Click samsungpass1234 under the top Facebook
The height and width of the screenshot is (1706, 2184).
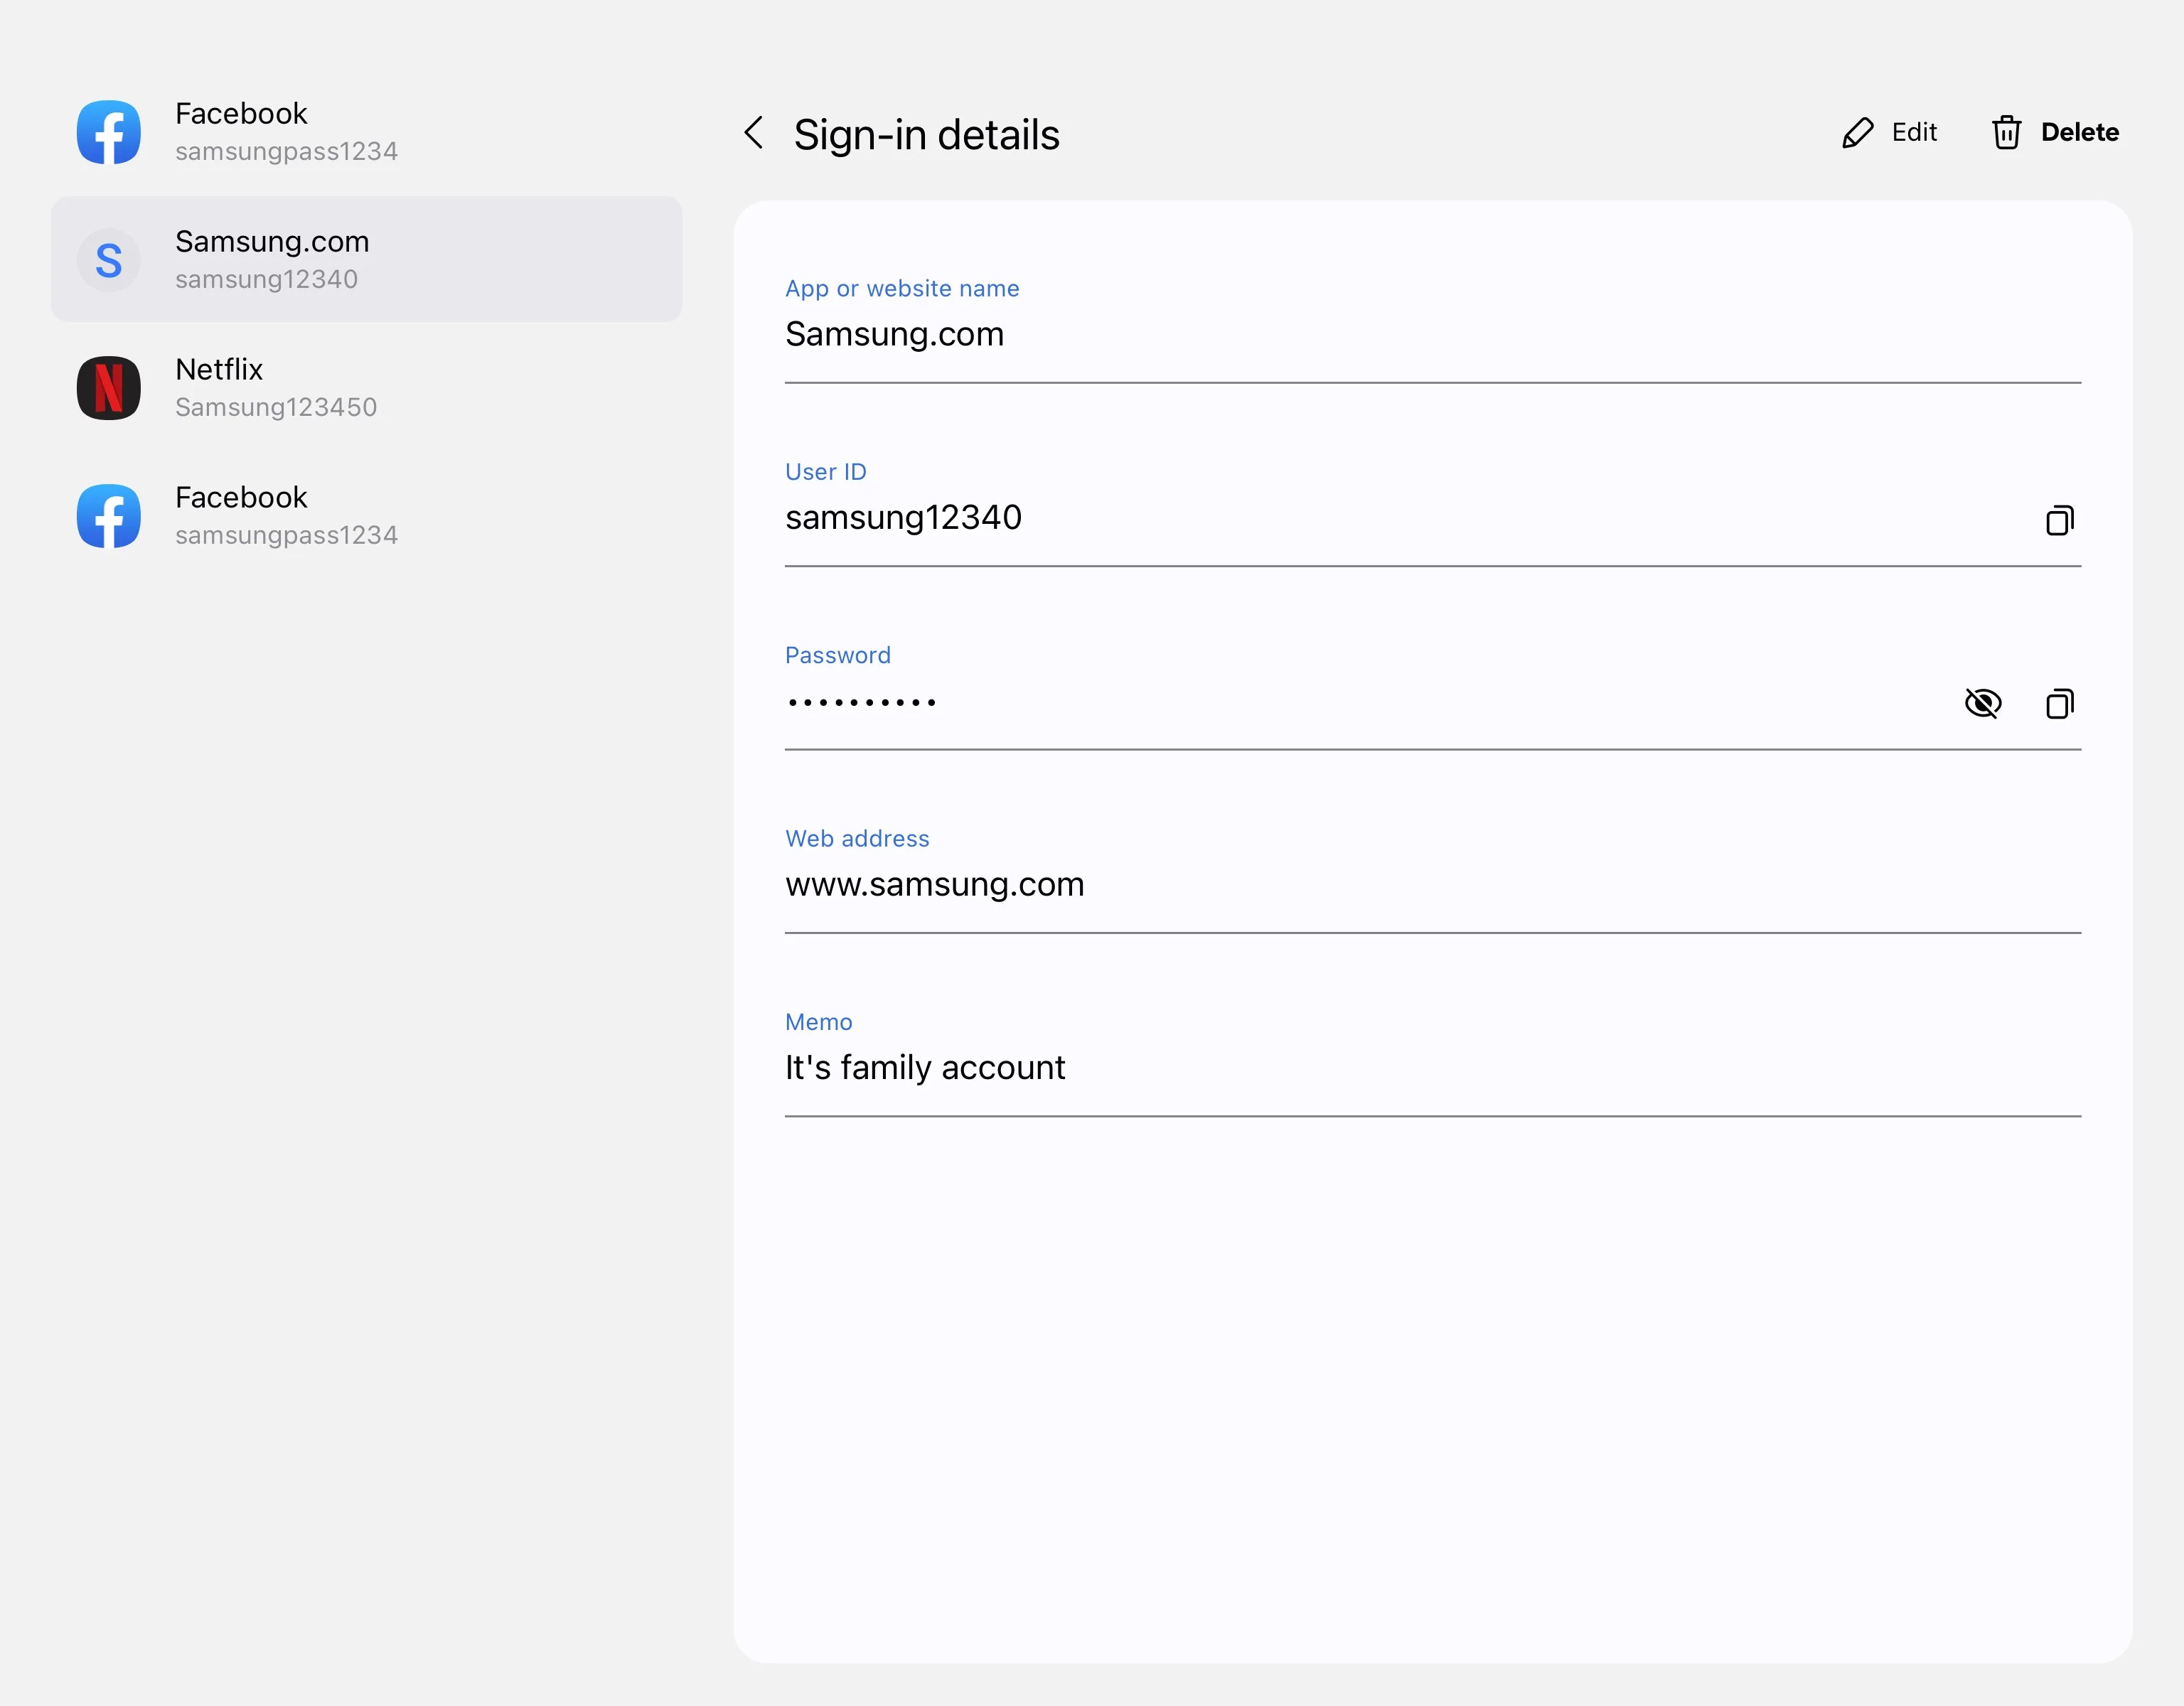(x=286, y=152)
